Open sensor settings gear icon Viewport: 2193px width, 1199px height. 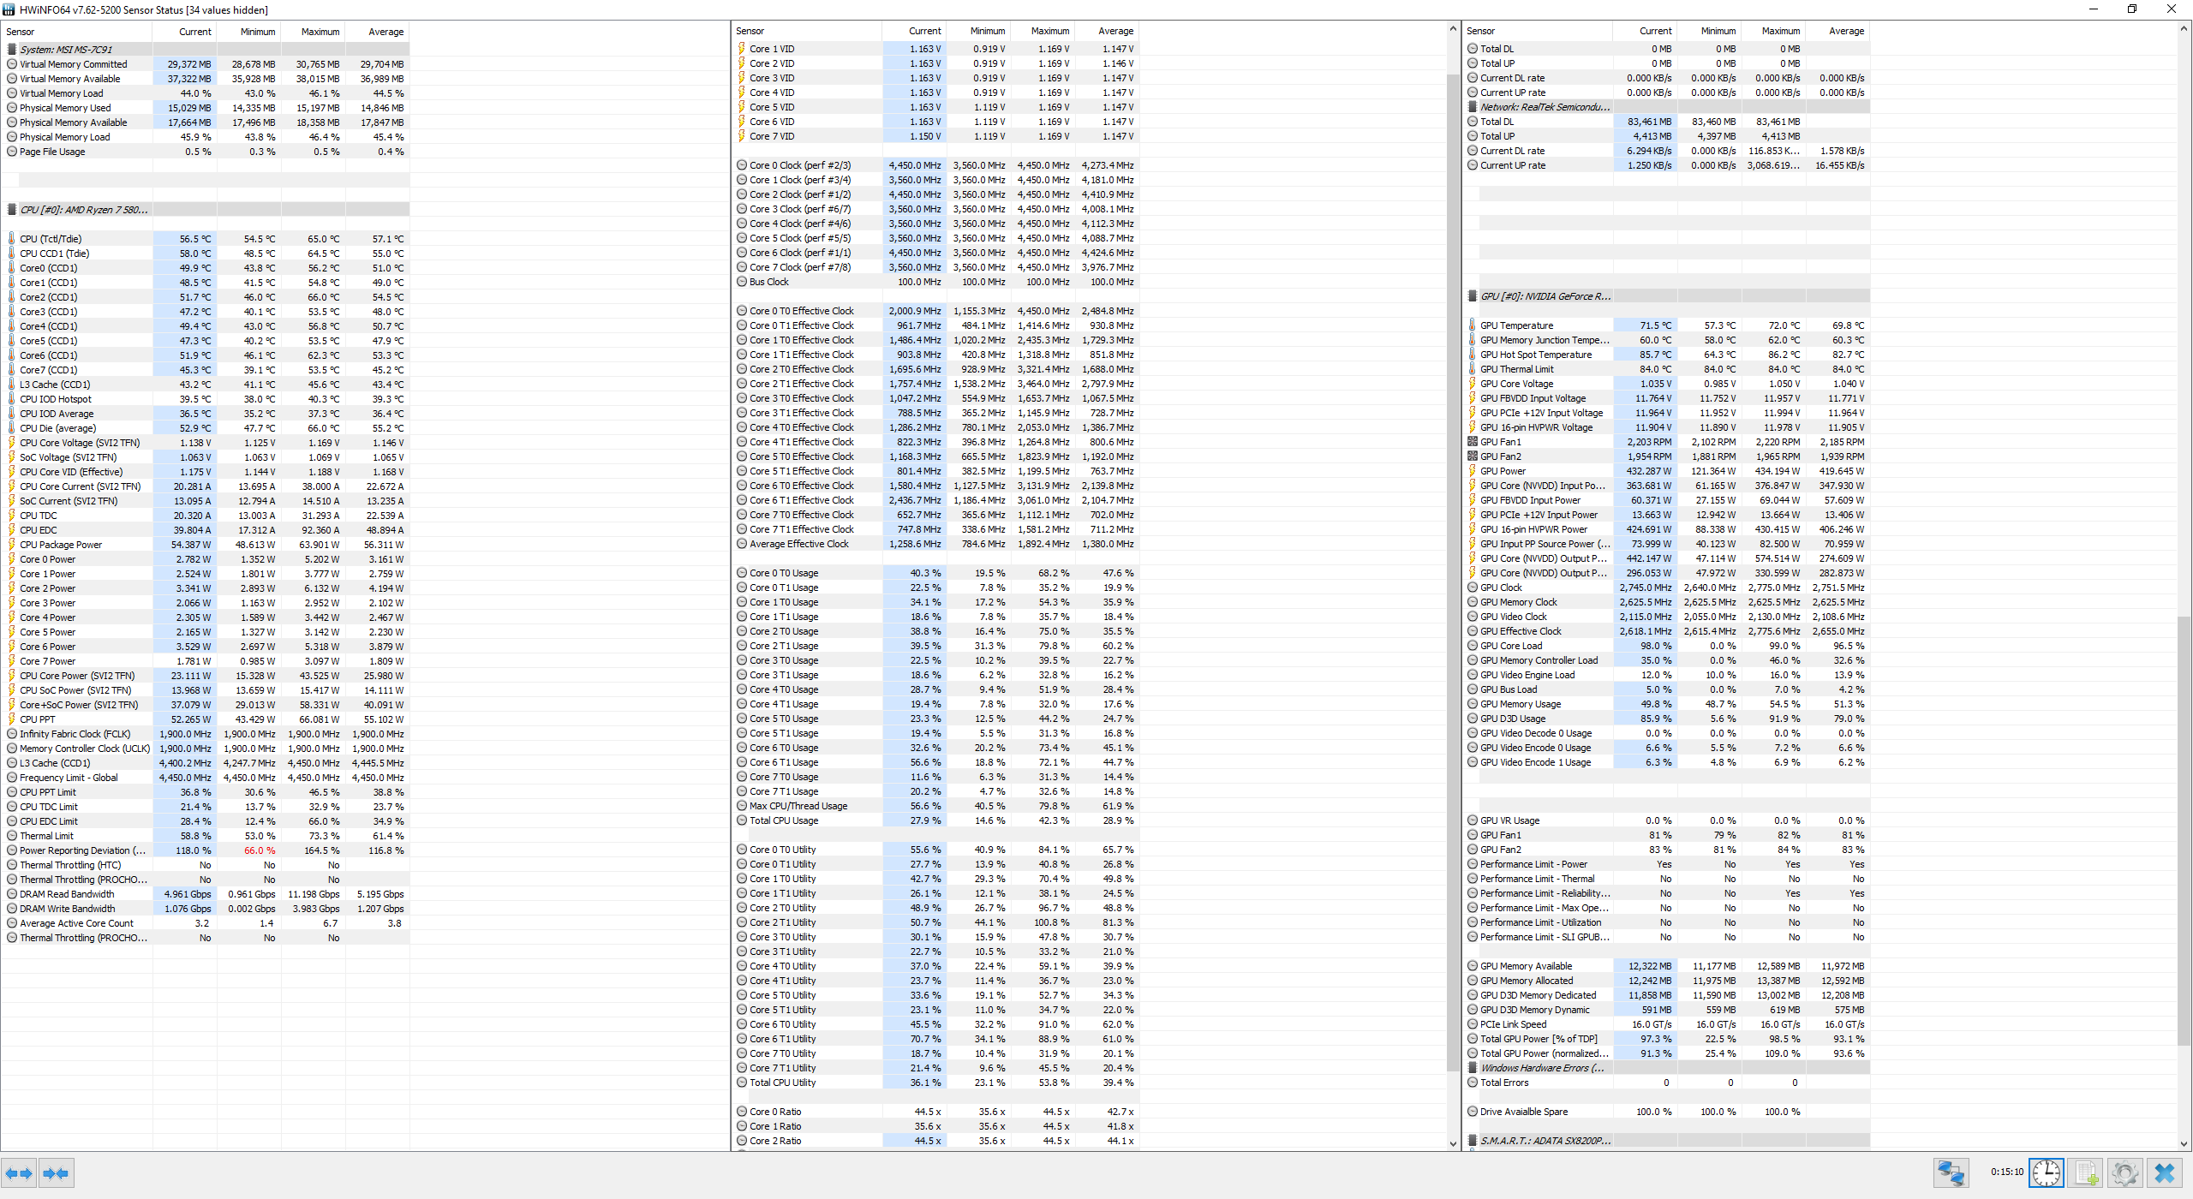coord(2124,1172)
